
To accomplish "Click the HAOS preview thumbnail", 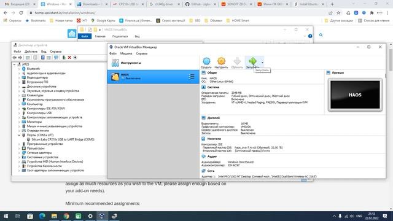I will [x=355, y=95].
